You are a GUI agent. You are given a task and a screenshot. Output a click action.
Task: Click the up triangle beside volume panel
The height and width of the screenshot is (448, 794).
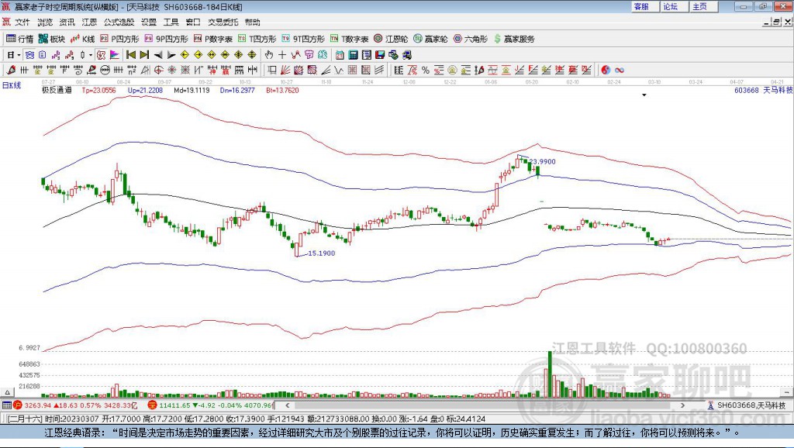(7, 392)
